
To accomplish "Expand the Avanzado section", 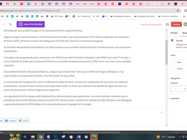I will 175,98.
